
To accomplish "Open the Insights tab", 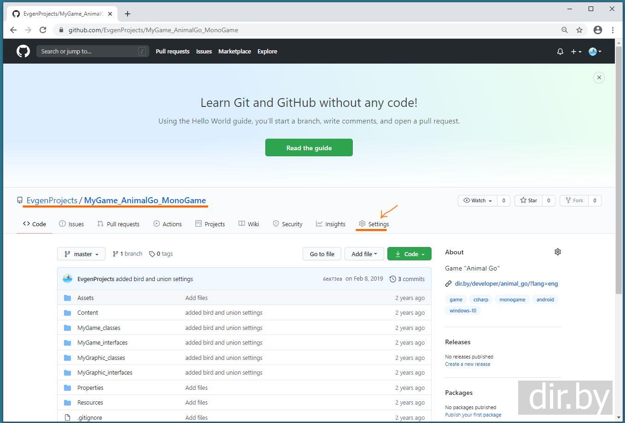I will (330, 224).
